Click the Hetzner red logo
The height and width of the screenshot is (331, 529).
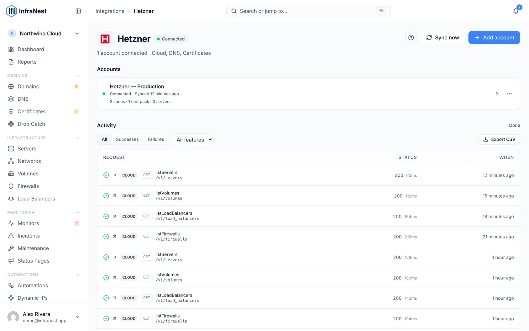click(x=105, y=39)
